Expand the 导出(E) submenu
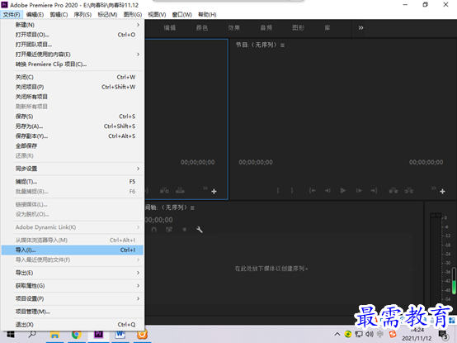Screen dimensions: 457x343 73,273
